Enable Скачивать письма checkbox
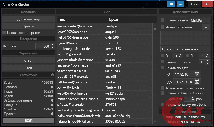Viewport: 214px width, 127px height. click(x=162, y=62)
